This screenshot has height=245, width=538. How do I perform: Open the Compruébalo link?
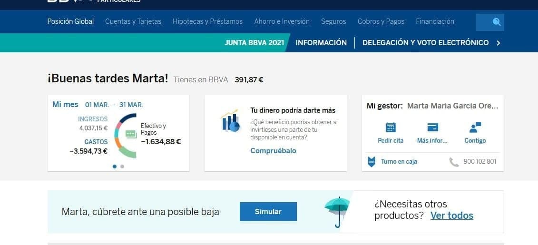(x=273, y=151)
